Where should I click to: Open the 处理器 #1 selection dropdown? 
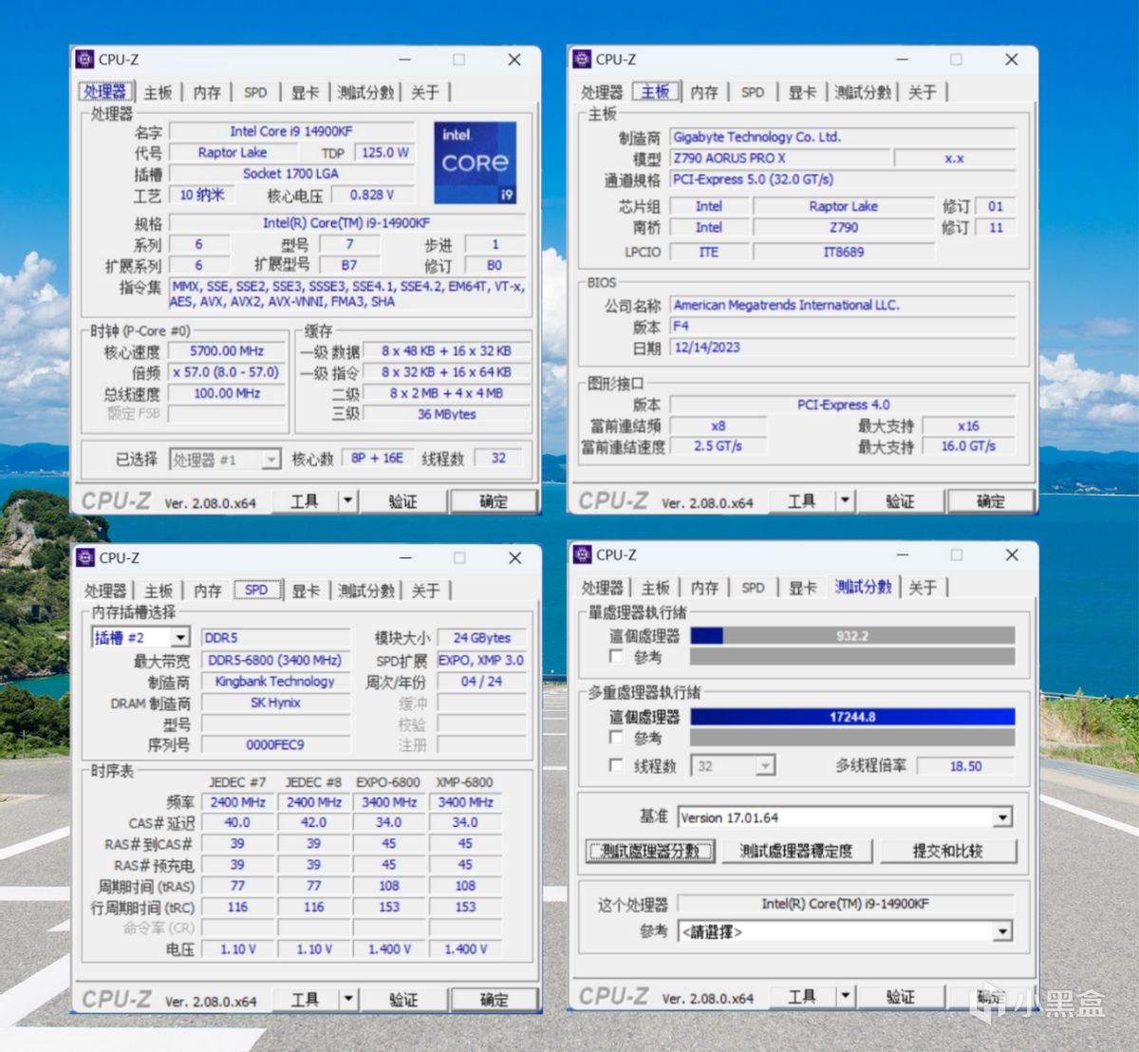click(x=271, y=460)
